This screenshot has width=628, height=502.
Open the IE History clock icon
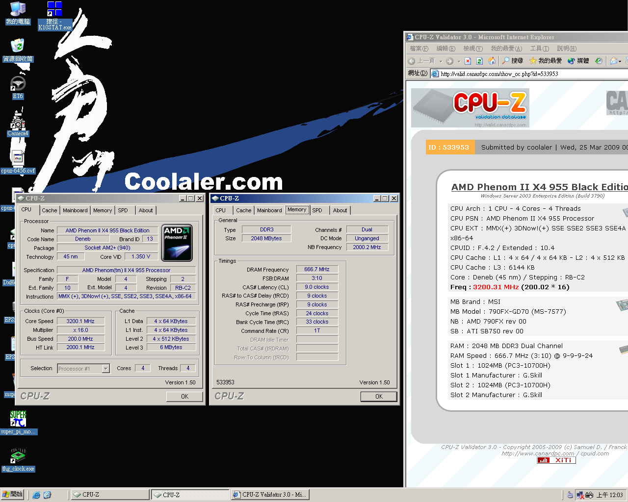tap(599, 61)
